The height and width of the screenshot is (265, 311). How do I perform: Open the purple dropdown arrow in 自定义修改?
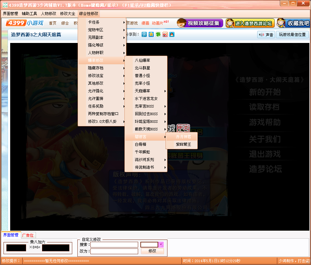point(161,244)
